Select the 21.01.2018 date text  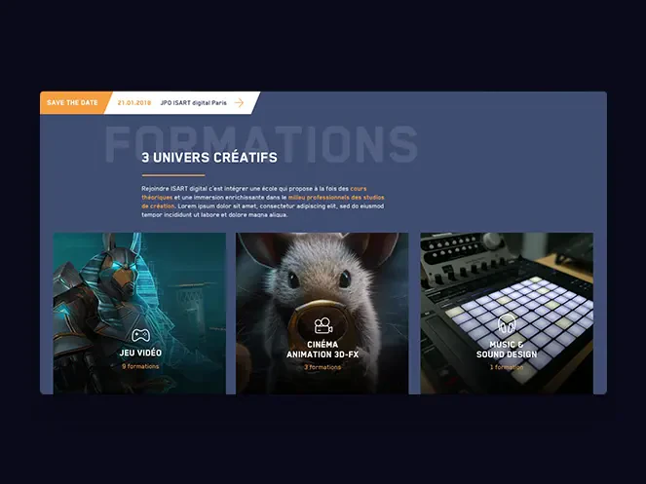[x=134, y=102]
